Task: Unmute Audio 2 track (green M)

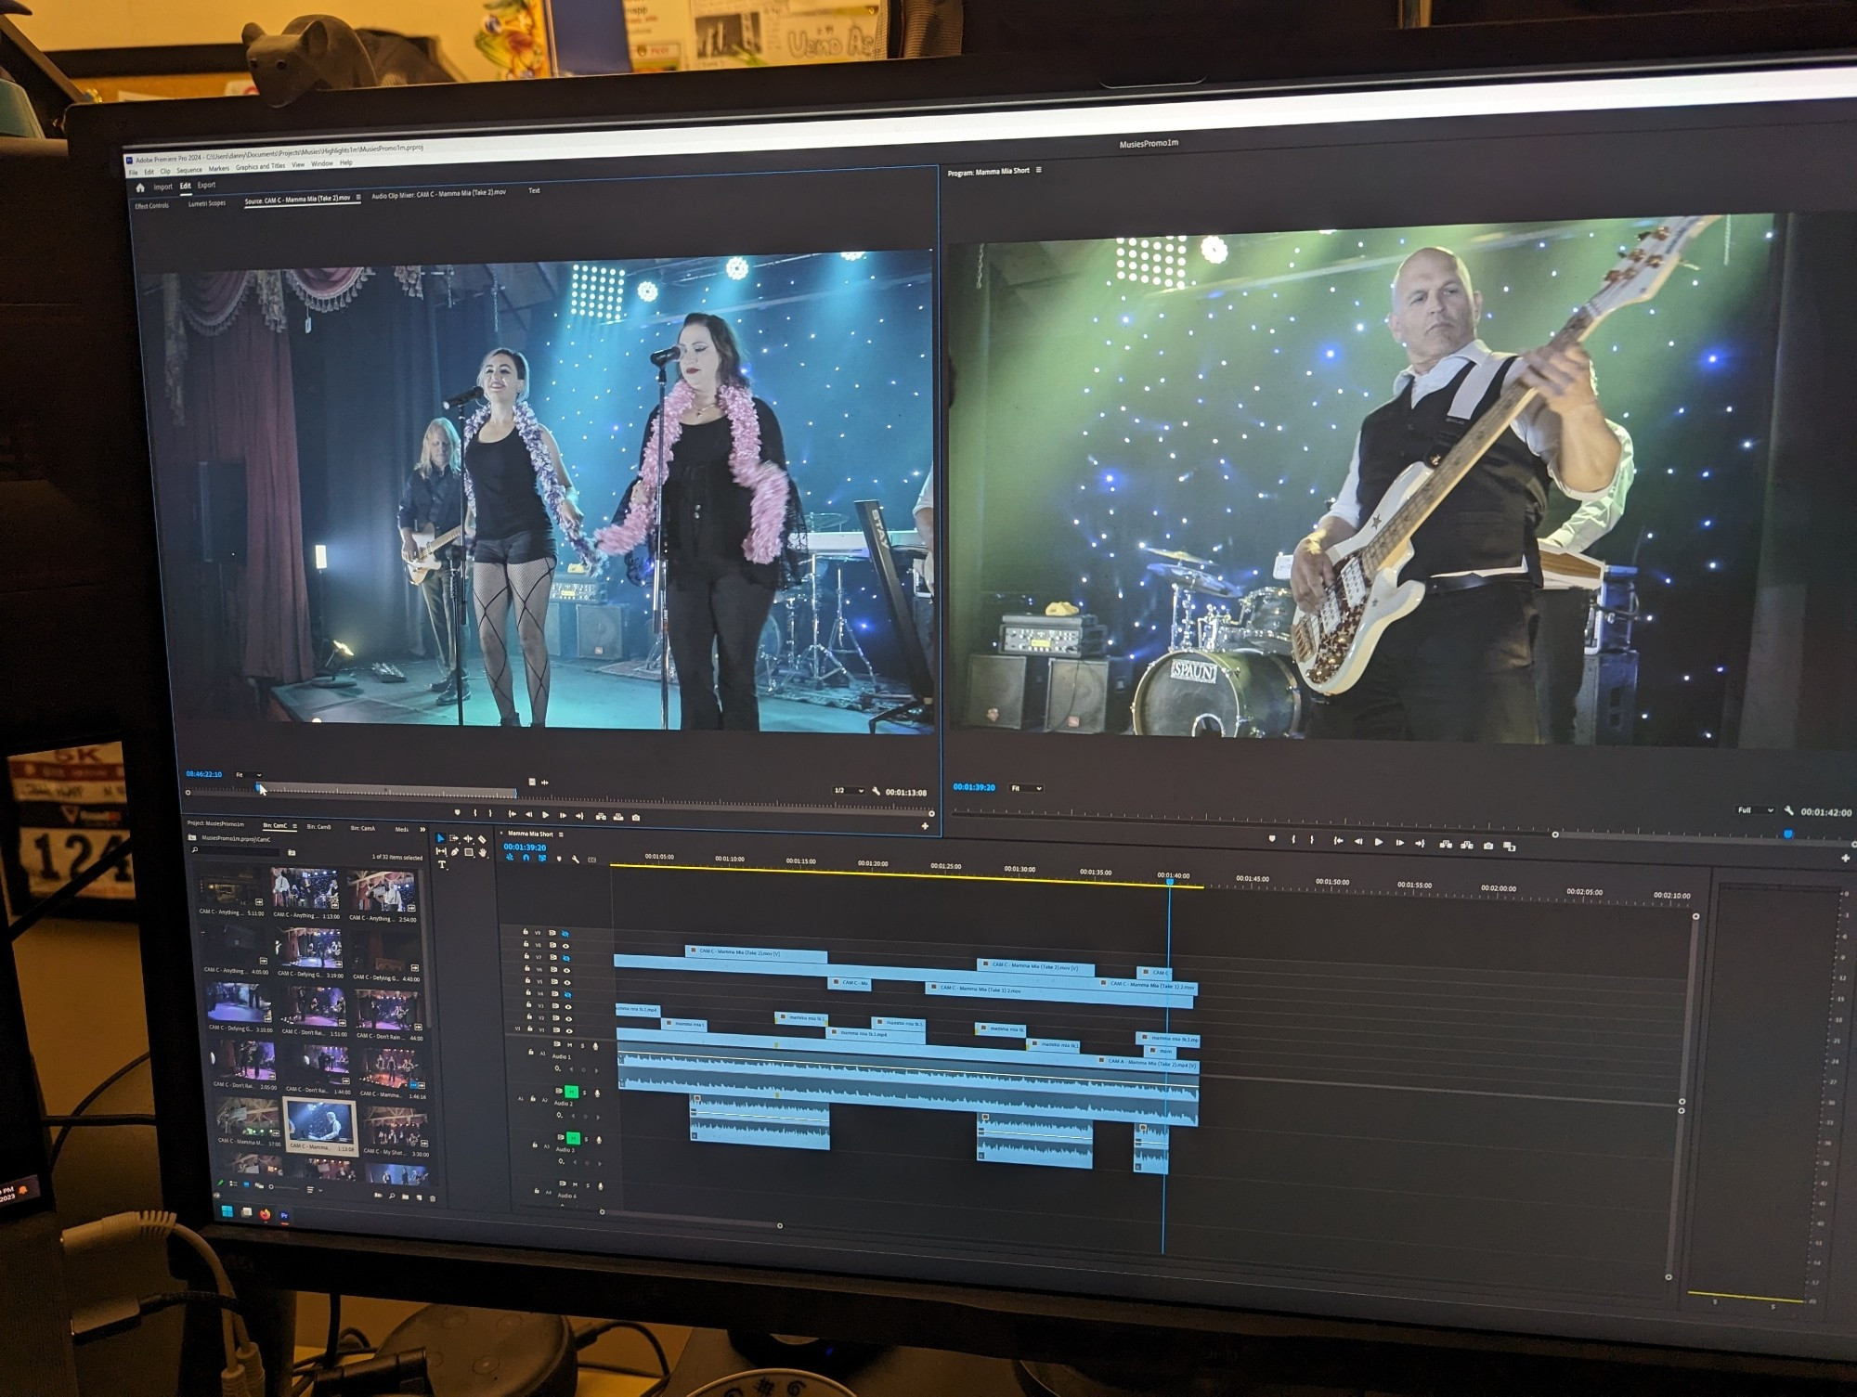Action: pos(571,1092)
